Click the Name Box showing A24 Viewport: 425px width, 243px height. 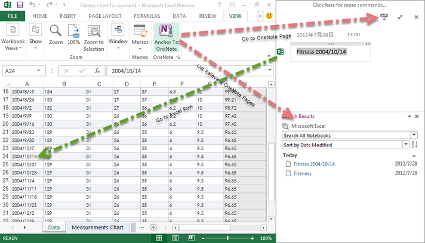pyautogui.click(x=19, y=71)
